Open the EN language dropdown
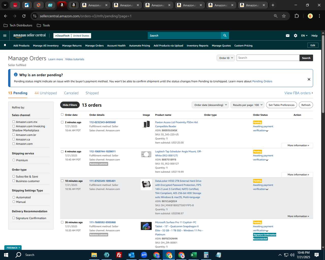Image resolution: width=325 pixels, height=260 pixels. [304, 36]
